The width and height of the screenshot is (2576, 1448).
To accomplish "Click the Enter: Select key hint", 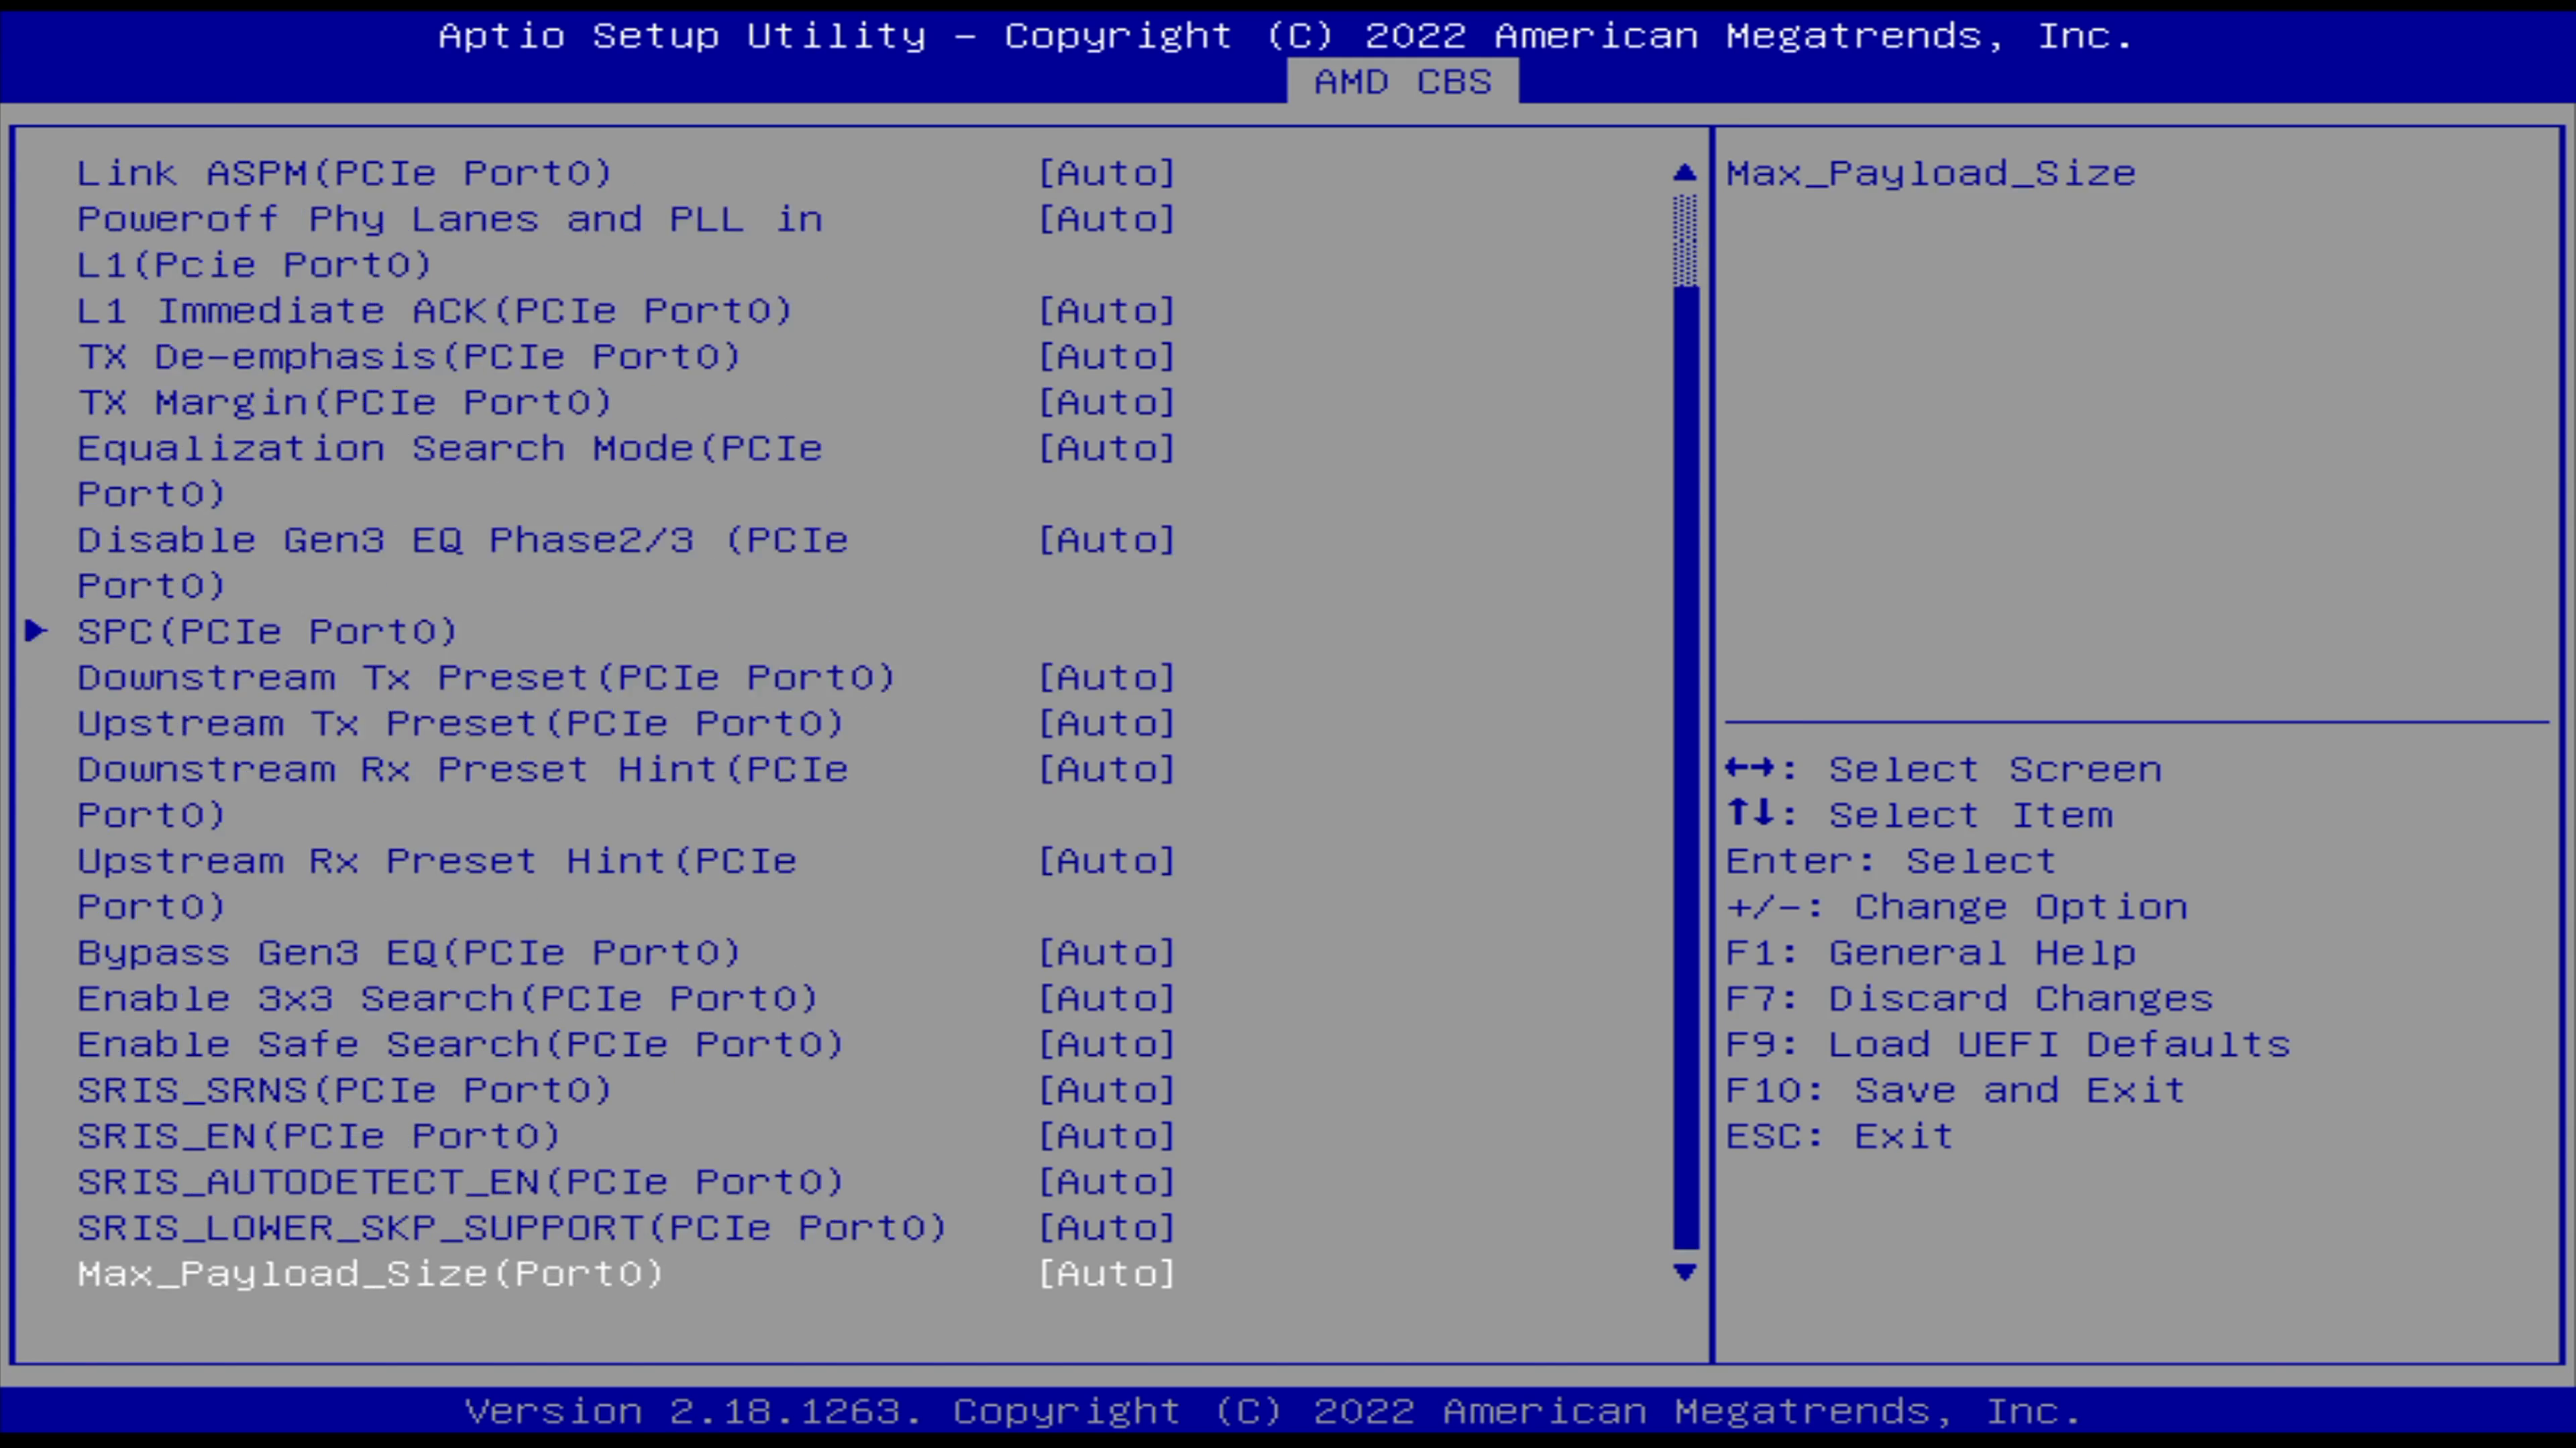I will click(1891, 860).
